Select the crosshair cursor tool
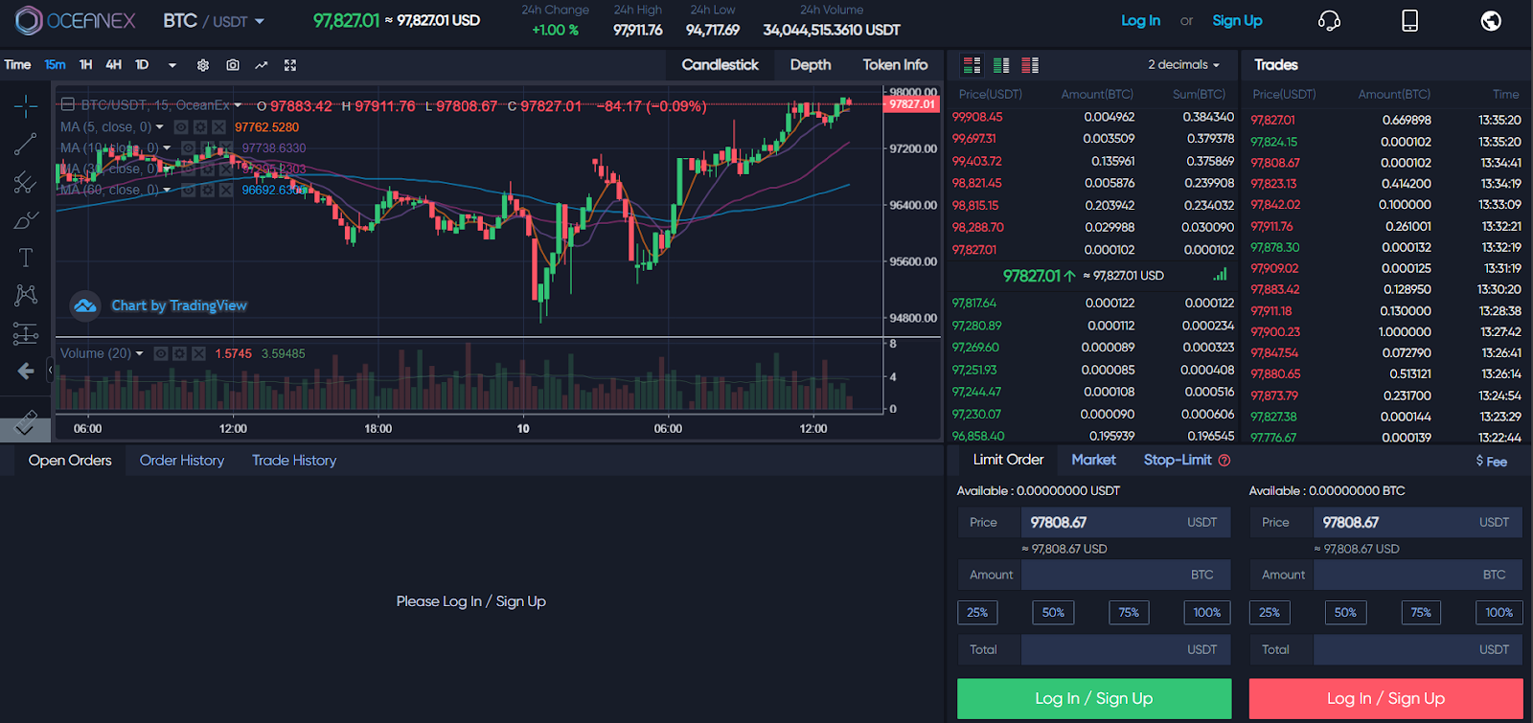The height and width of the screenshot is (723, 1533). [26, 105]
